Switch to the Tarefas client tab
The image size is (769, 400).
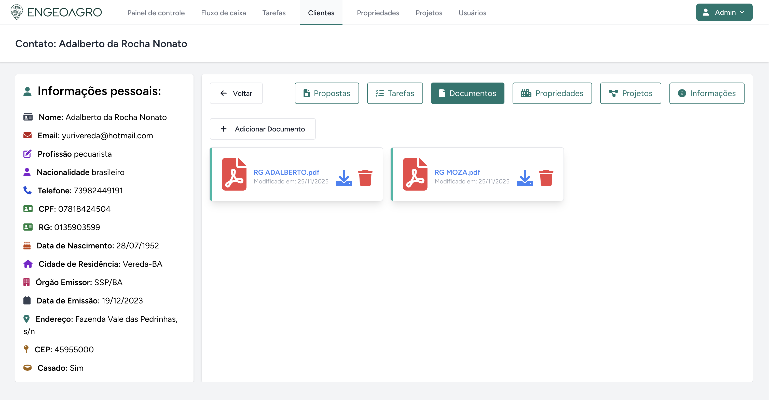tap(395, 93)
